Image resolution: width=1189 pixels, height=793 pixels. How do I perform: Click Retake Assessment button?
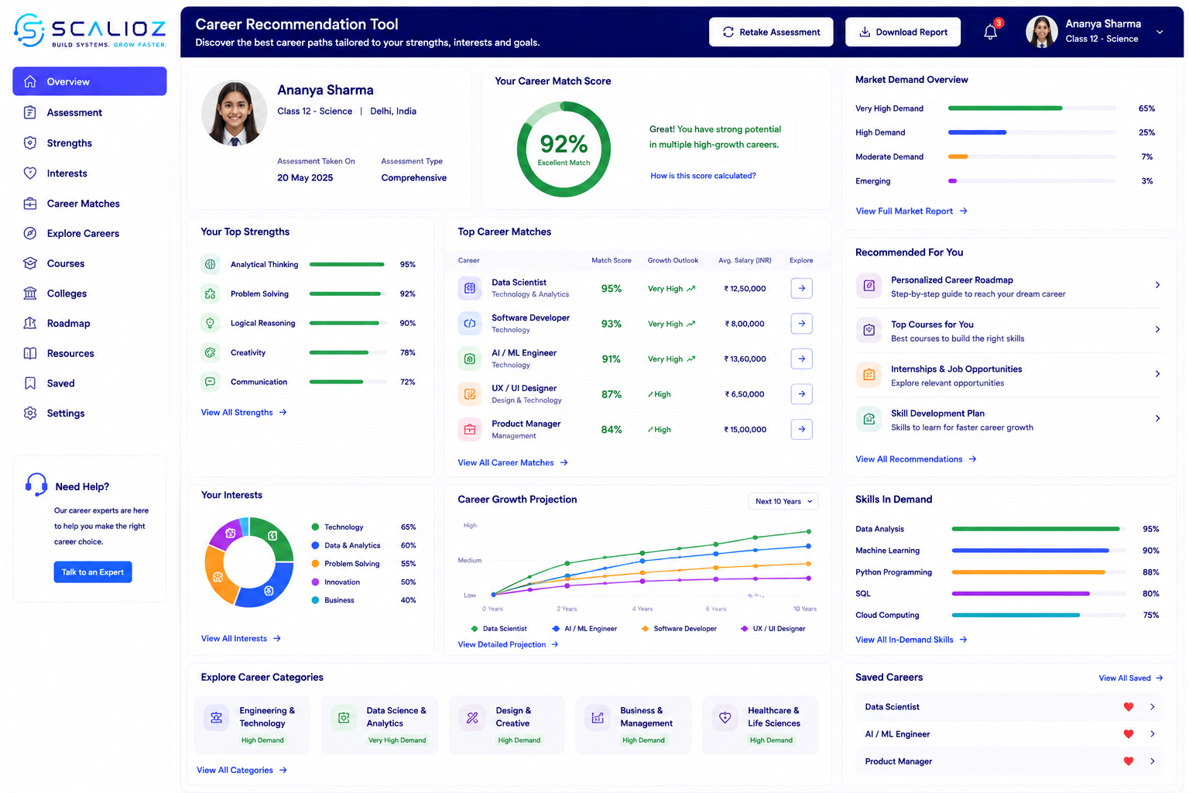(x=771, y=32)
